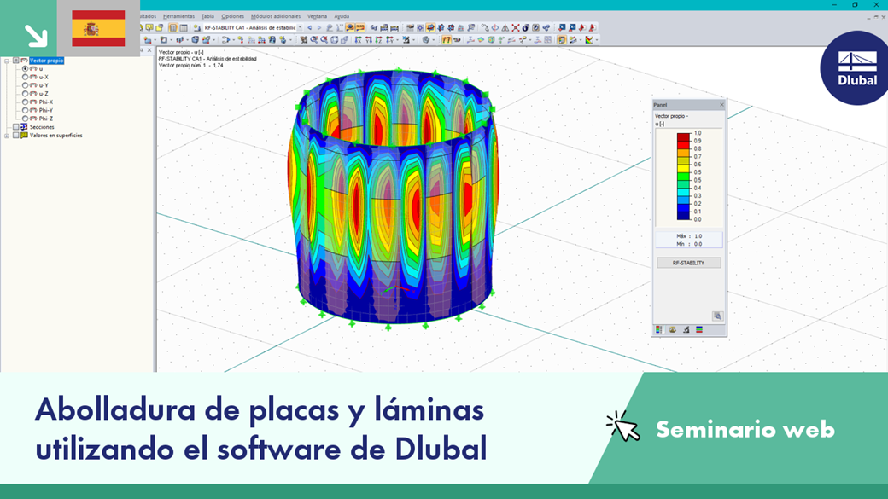Click the load case combo dropdown arrow

pyautogui.click(x=301, y=27)
